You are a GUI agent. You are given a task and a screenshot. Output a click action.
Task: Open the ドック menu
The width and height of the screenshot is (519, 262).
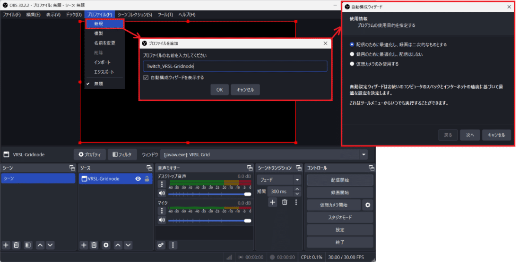click(74, 15)
